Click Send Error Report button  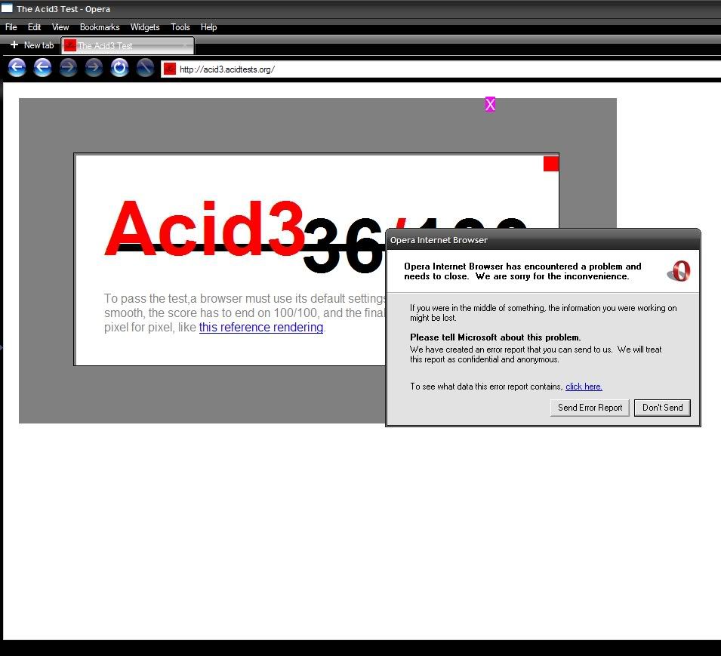(x=590, y=408)
